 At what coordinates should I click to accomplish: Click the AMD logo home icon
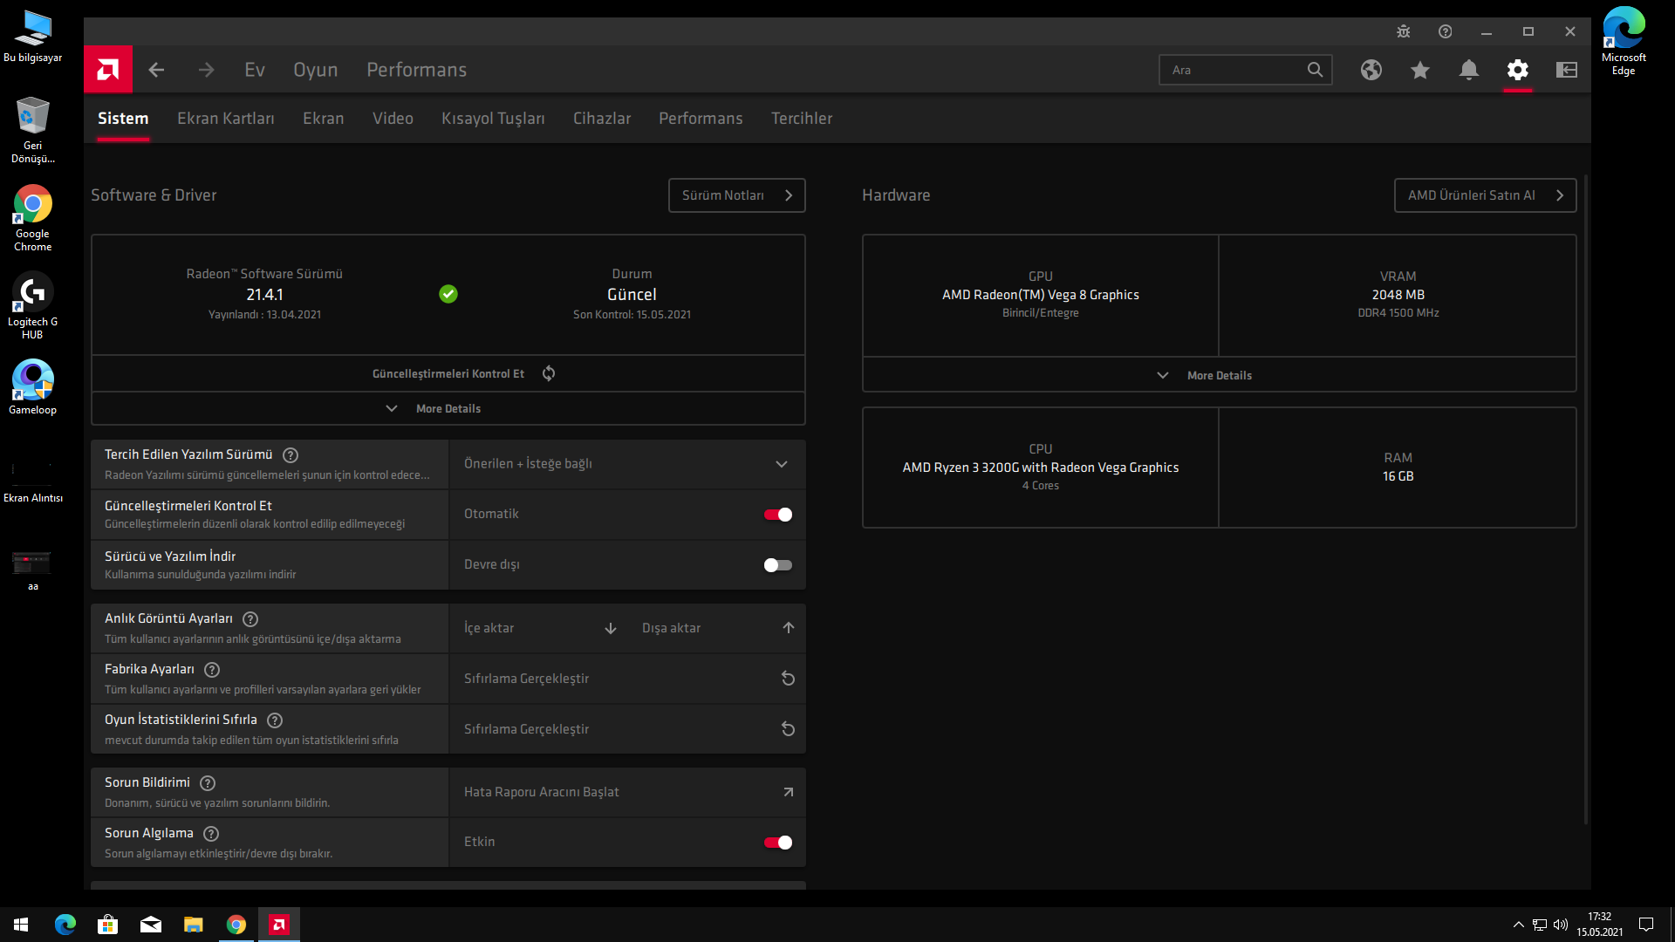[108, 70]
